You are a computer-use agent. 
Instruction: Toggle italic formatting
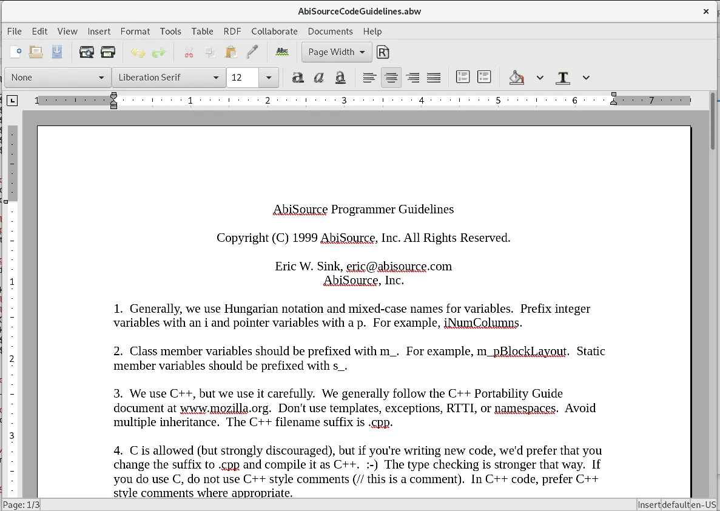tap(319, 78)
